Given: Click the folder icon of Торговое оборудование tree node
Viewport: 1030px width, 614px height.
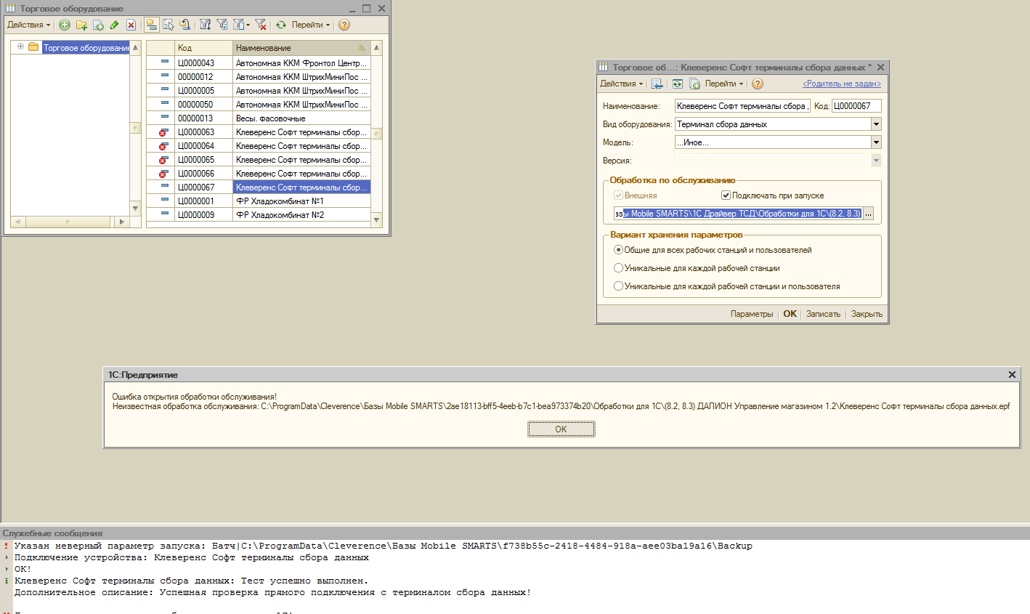Looking at the screenshot, I should click(x=33, y=47).
